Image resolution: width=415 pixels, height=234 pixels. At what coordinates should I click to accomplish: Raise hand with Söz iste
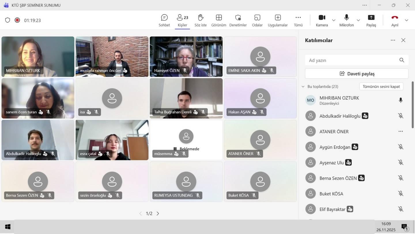[x=200, y=20]
